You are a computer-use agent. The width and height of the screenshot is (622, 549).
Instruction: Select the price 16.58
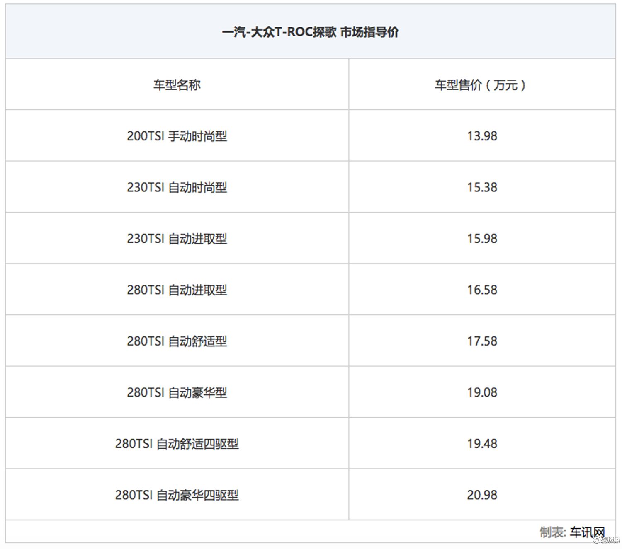[x=482, y=290]
